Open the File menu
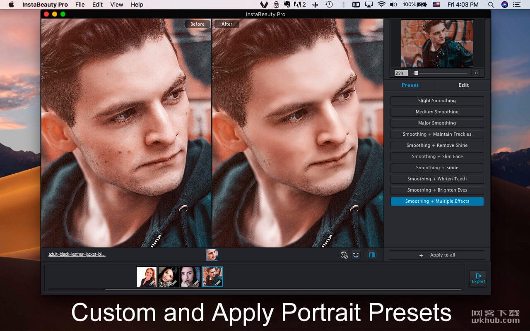 [80, 5]
